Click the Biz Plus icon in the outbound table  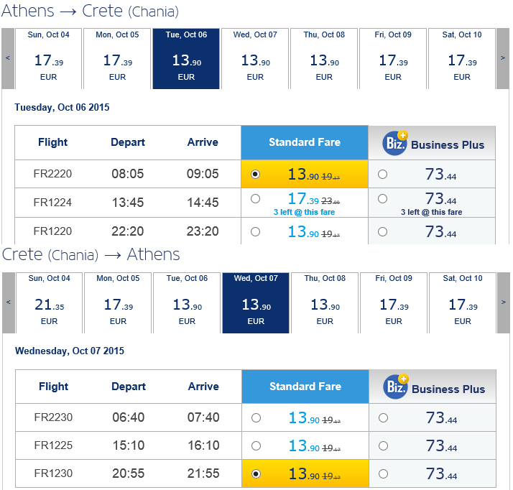coord(395,143)
